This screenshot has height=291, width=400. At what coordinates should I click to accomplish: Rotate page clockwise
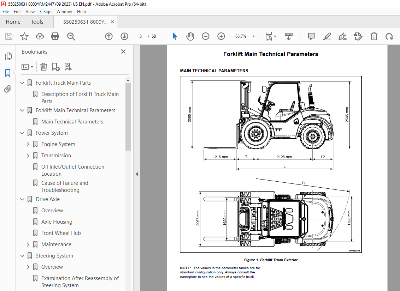pos(389,36)
